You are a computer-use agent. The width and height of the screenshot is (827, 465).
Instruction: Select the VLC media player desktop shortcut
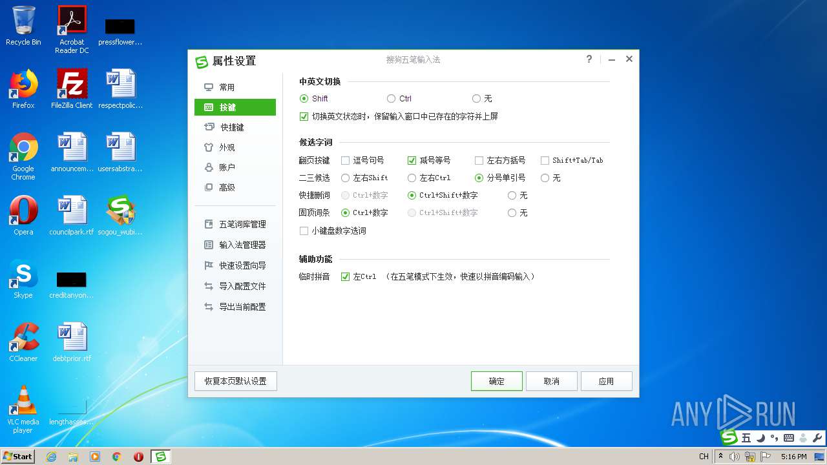point(23,409)
